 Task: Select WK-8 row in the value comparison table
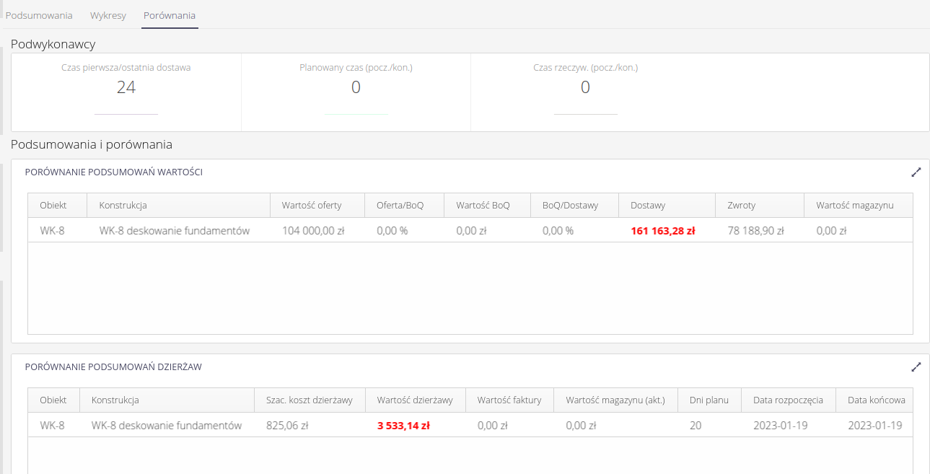point(52,231)
